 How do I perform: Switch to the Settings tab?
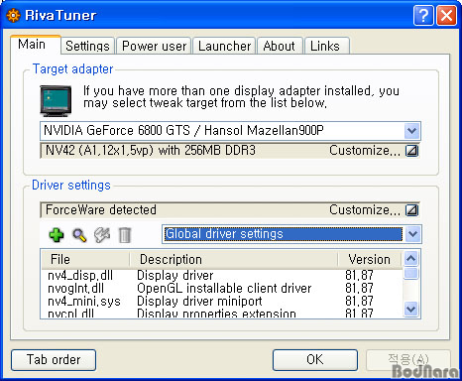tap(87, 46)
